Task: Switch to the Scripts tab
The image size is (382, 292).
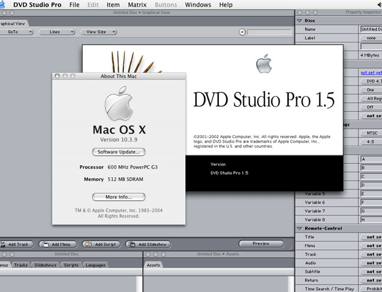Action: tap(71, 265)
